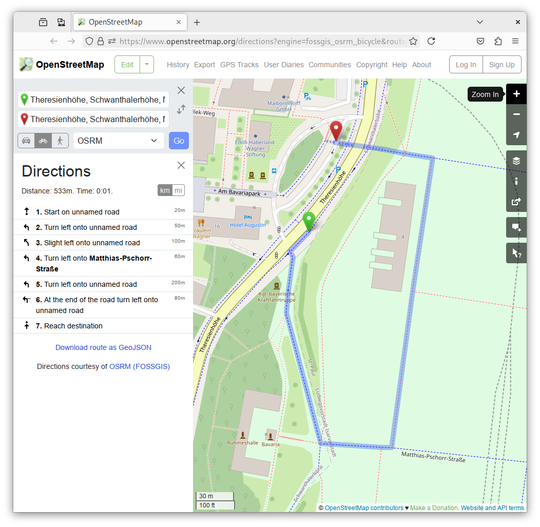Add a note to the map
The height and width of the screenshot is (527, 540).
516,227
